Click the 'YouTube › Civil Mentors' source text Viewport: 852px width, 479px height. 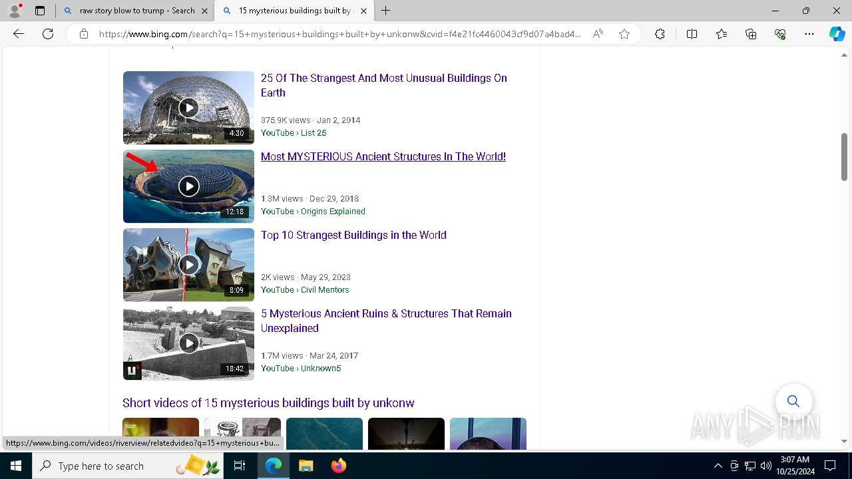pyautogui.click(x=305, y=290)
